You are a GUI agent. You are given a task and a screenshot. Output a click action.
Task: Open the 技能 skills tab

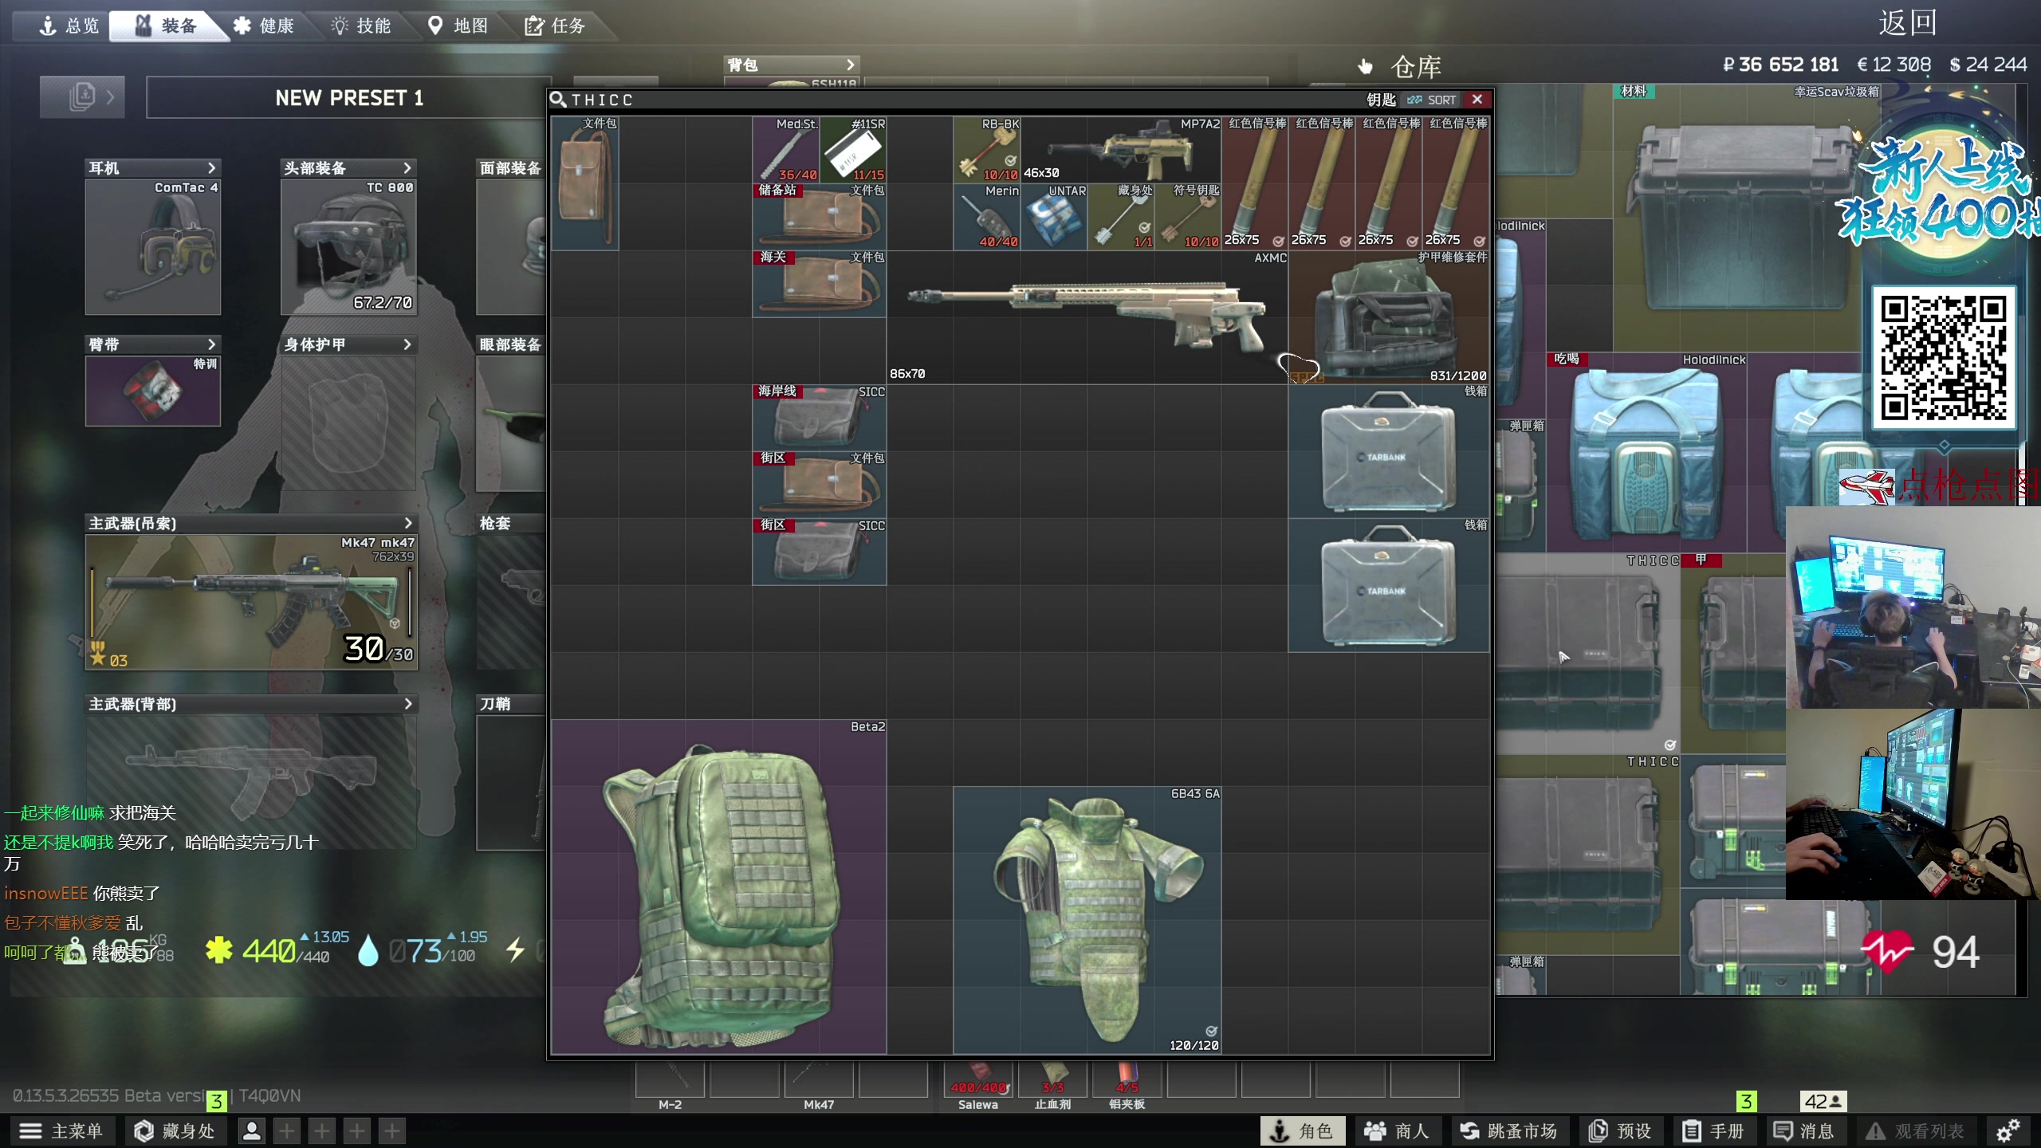[361, 26]
